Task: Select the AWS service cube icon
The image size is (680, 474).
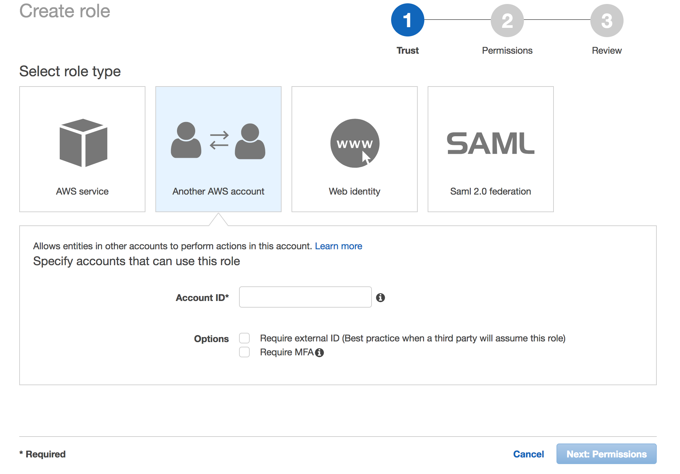Action: [83, 143]
